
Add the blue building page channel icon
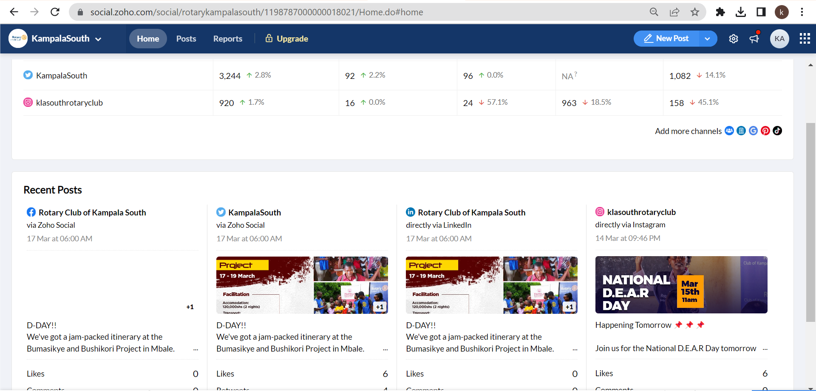(x=741, y=131)
